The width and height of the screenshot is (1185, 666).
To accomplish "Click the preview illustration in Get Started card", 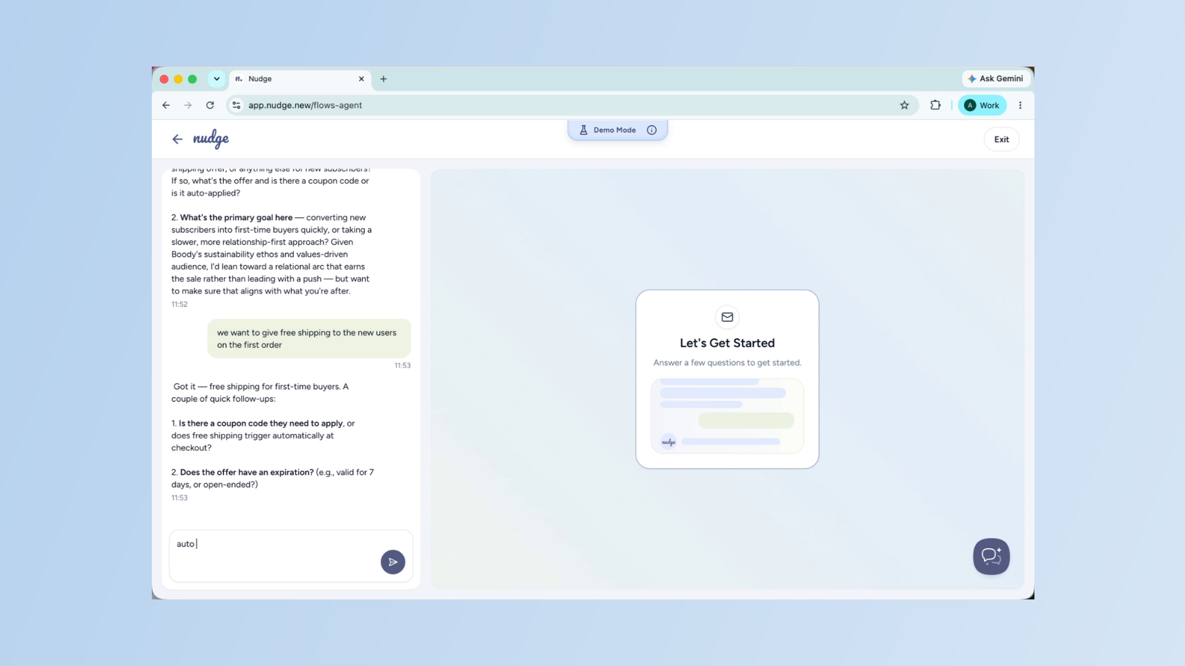I will pos(727,416).
